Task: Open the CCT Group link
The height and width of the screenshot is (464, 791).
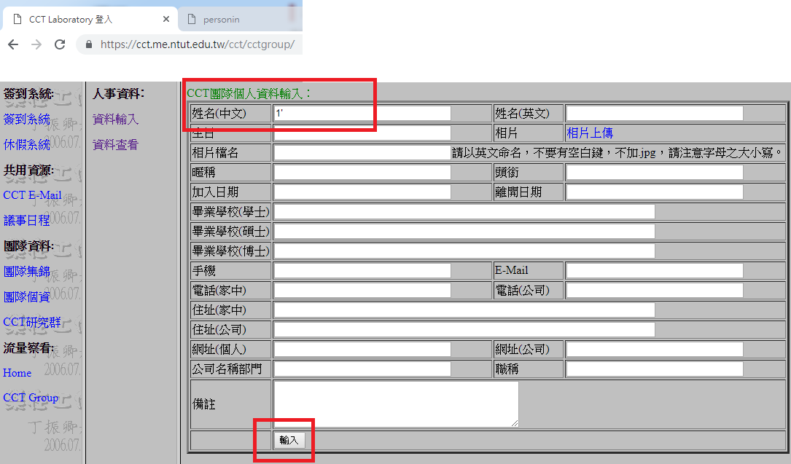Action: click(31, 398)
